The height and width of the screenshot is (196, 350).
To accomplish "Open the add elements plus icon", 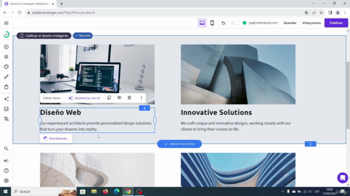I will click(6, 47).
